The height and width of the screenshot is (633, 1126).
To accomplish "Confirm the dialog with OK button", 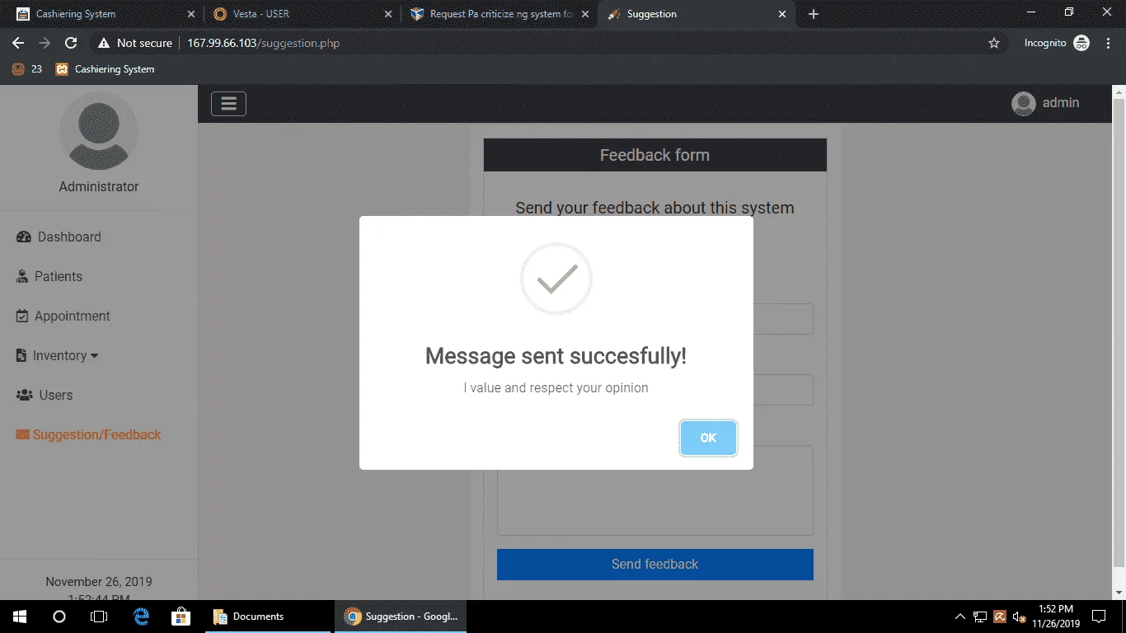I will point(708,438).
